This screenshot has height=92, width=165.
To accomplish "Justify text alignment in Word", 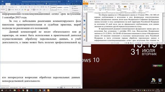I will pos(38,10).
